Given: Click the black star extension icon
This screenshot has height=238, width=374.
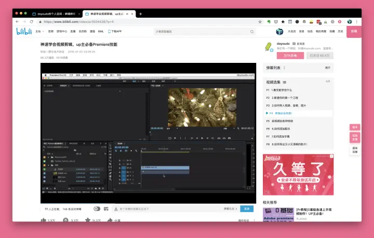Looking at the screenshot, I should coord(283,22).
